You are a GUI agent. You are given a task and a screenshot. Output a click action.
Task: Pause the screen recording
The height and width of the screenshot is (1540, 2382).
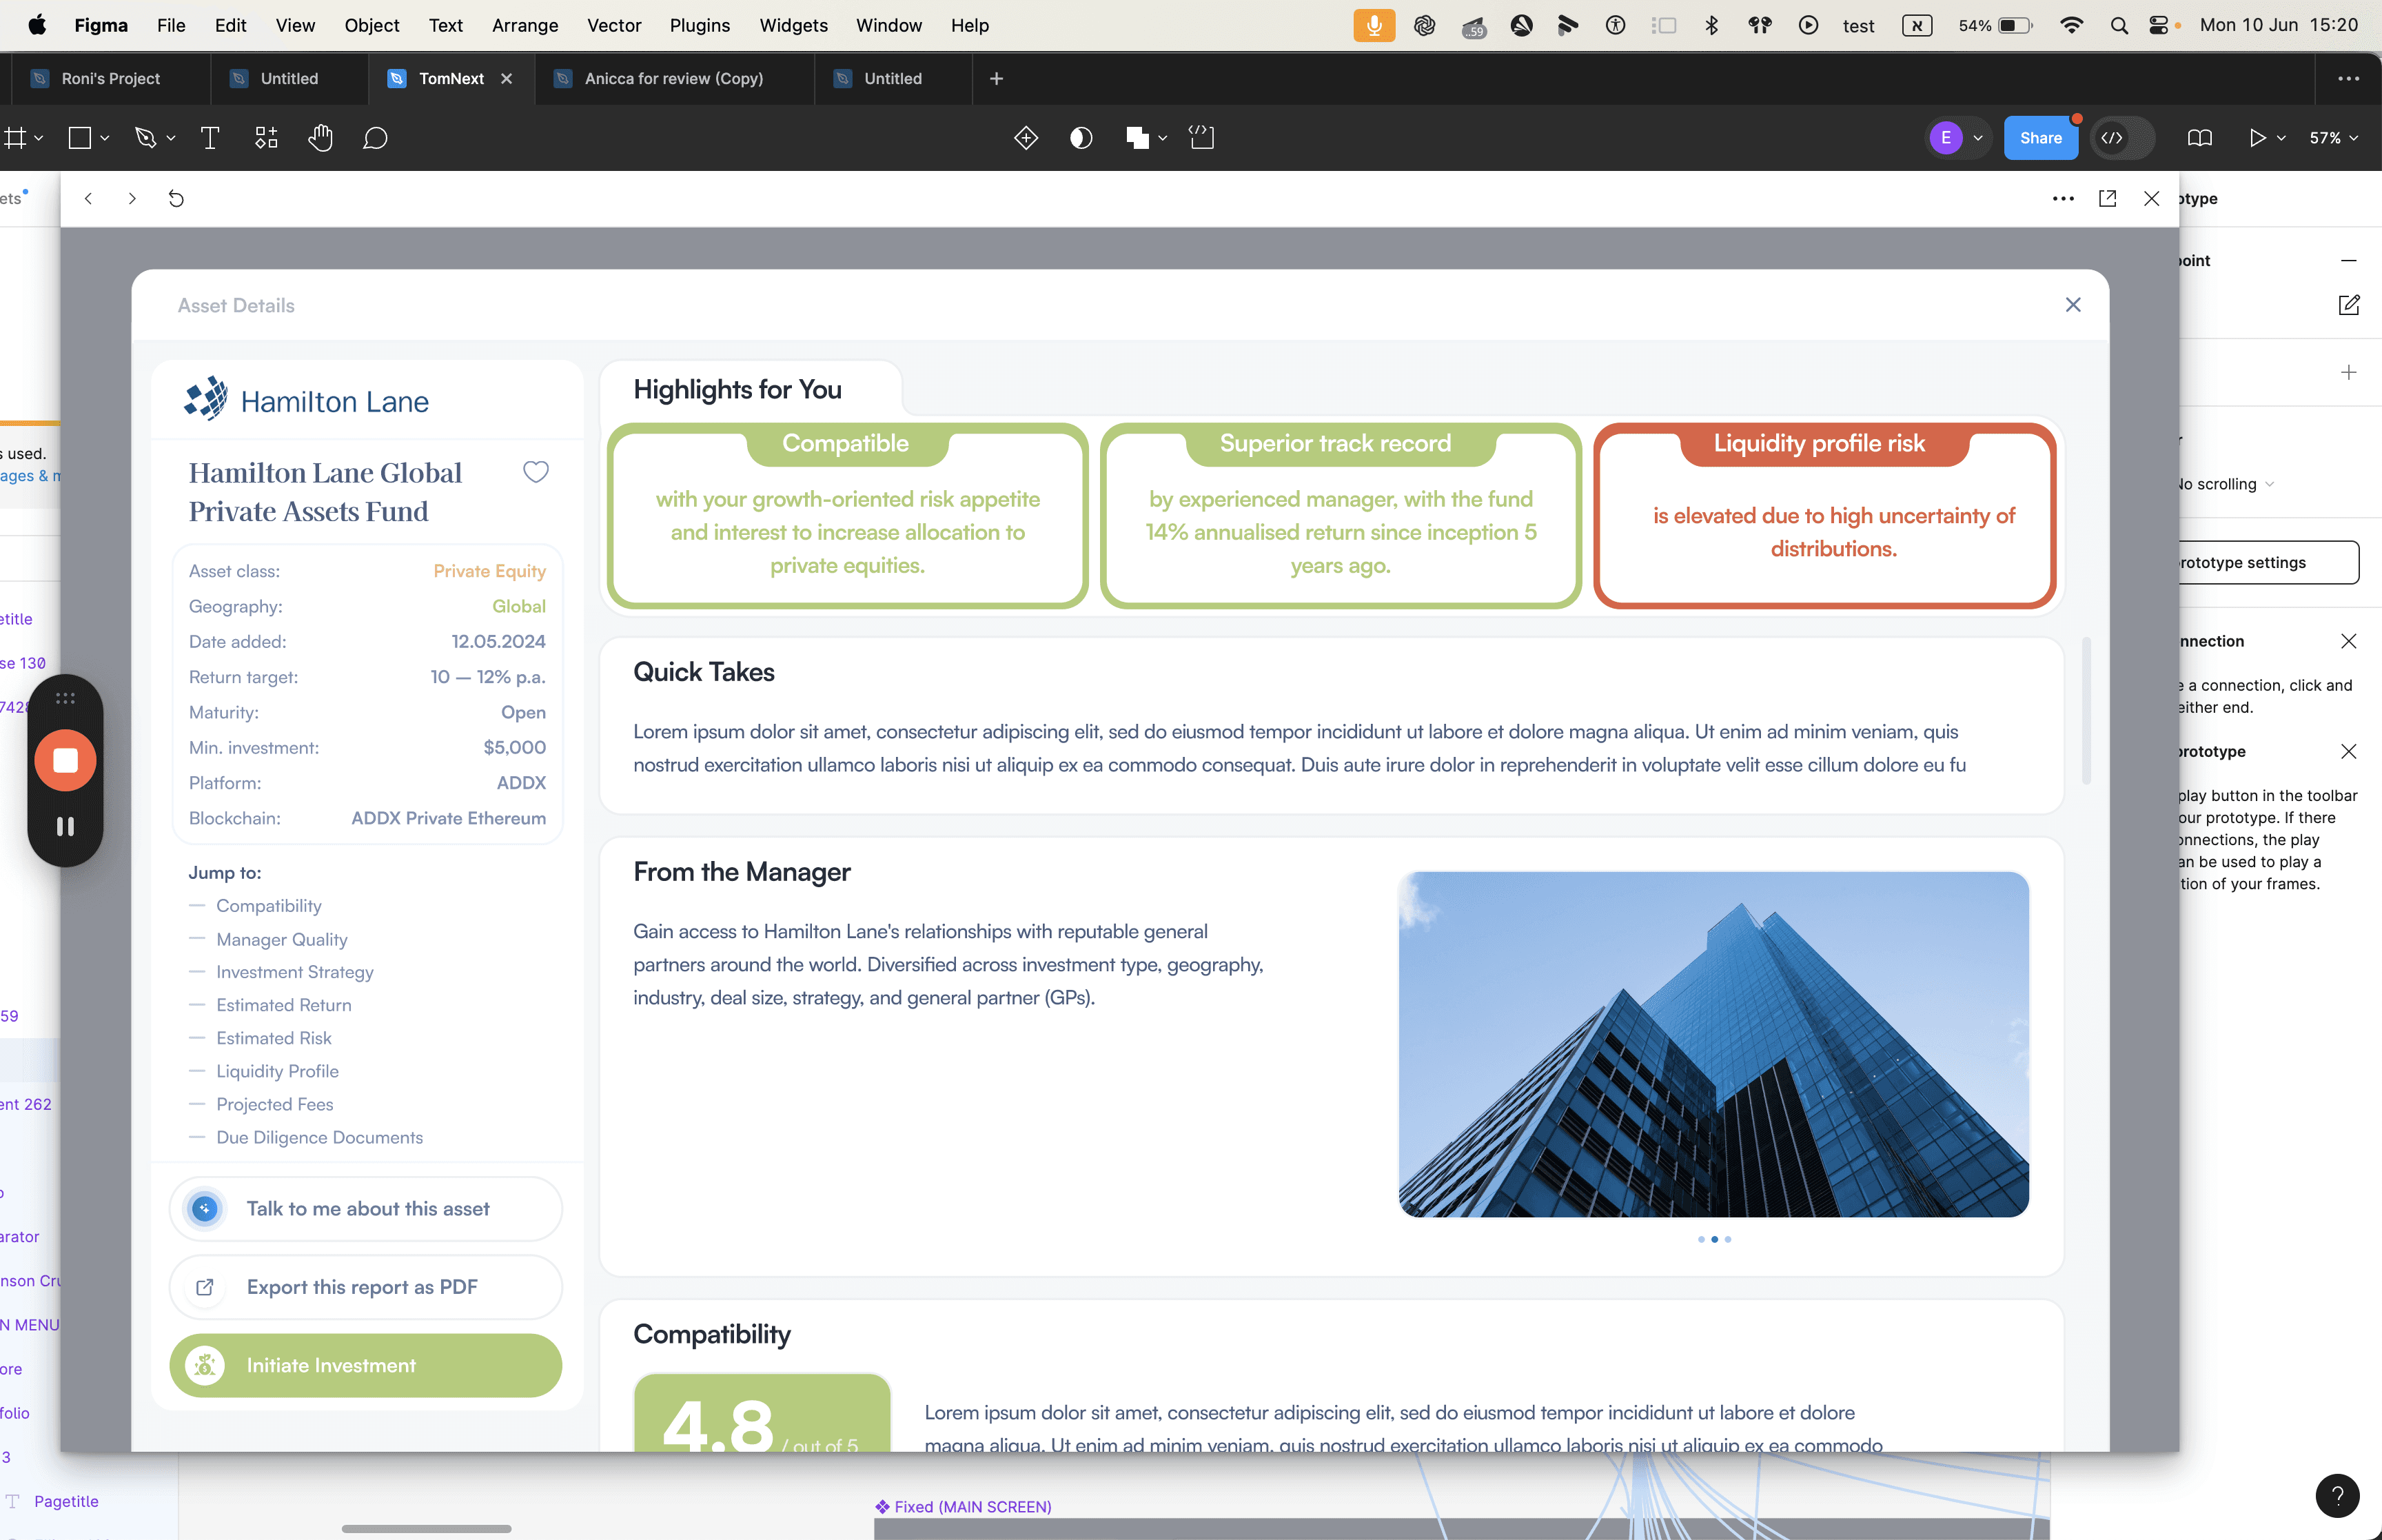65,826
